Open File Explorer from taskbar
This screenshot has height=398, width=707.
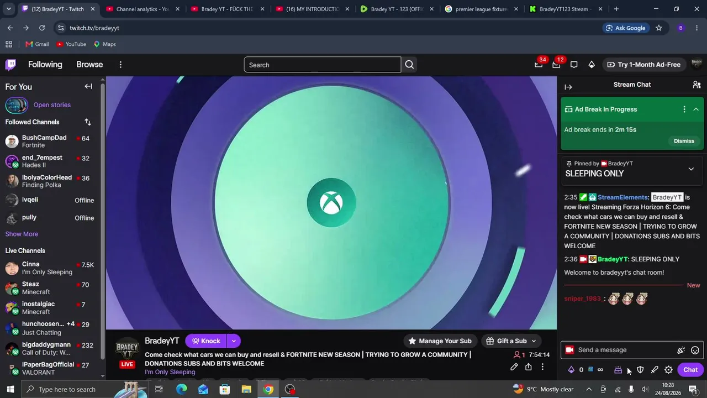[x=246, y=389]
